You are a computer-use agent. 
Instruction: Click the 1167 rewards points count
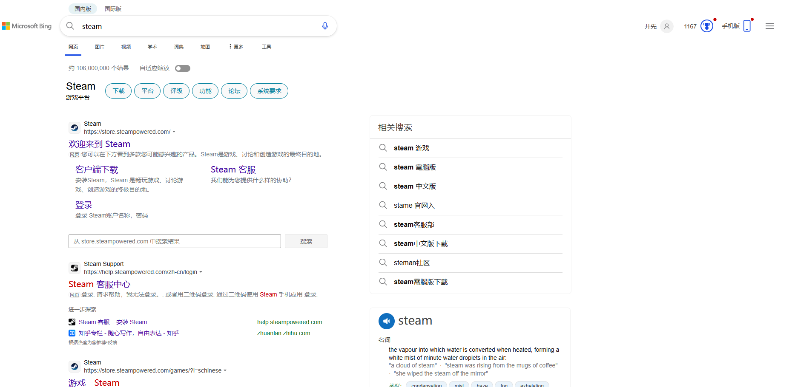coord(690,26)
